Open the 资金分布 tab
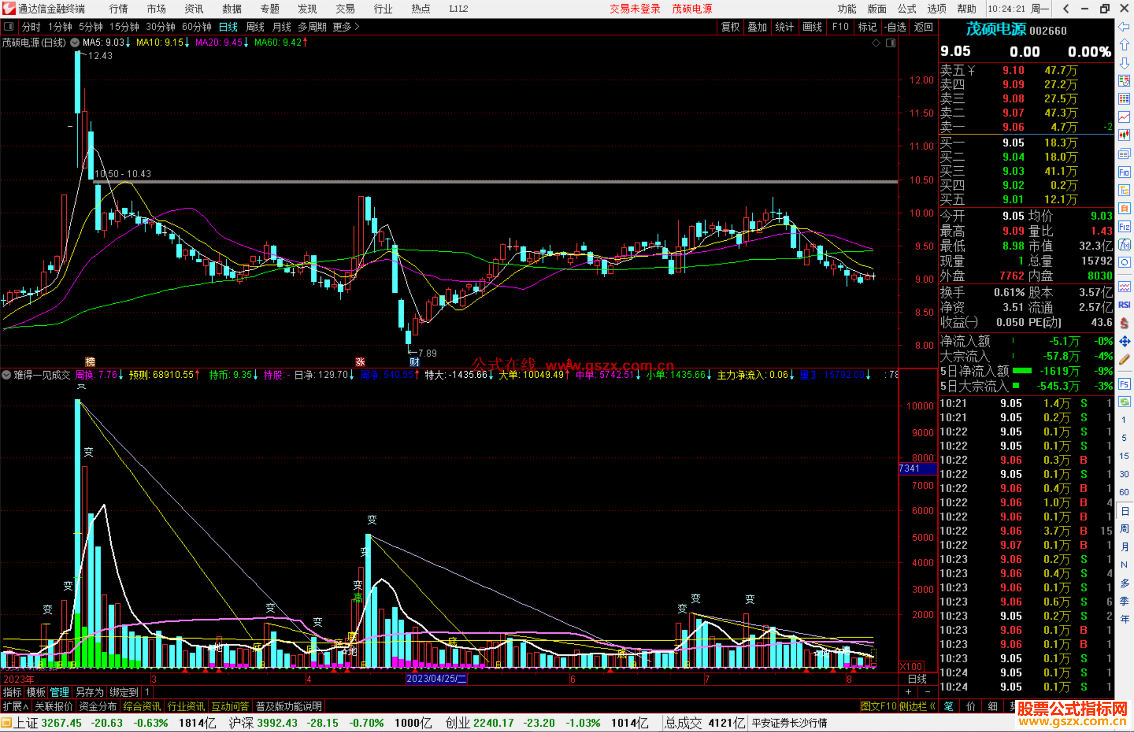This screenshot has width=1134, height=732. click(98, 706)
